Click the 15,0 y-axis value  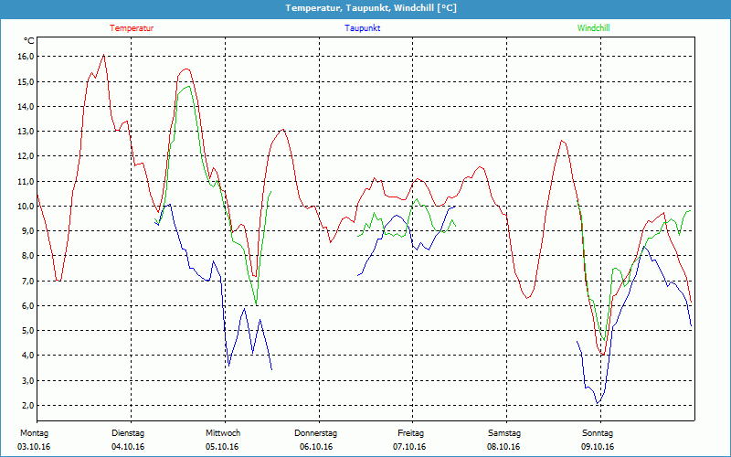26,81
